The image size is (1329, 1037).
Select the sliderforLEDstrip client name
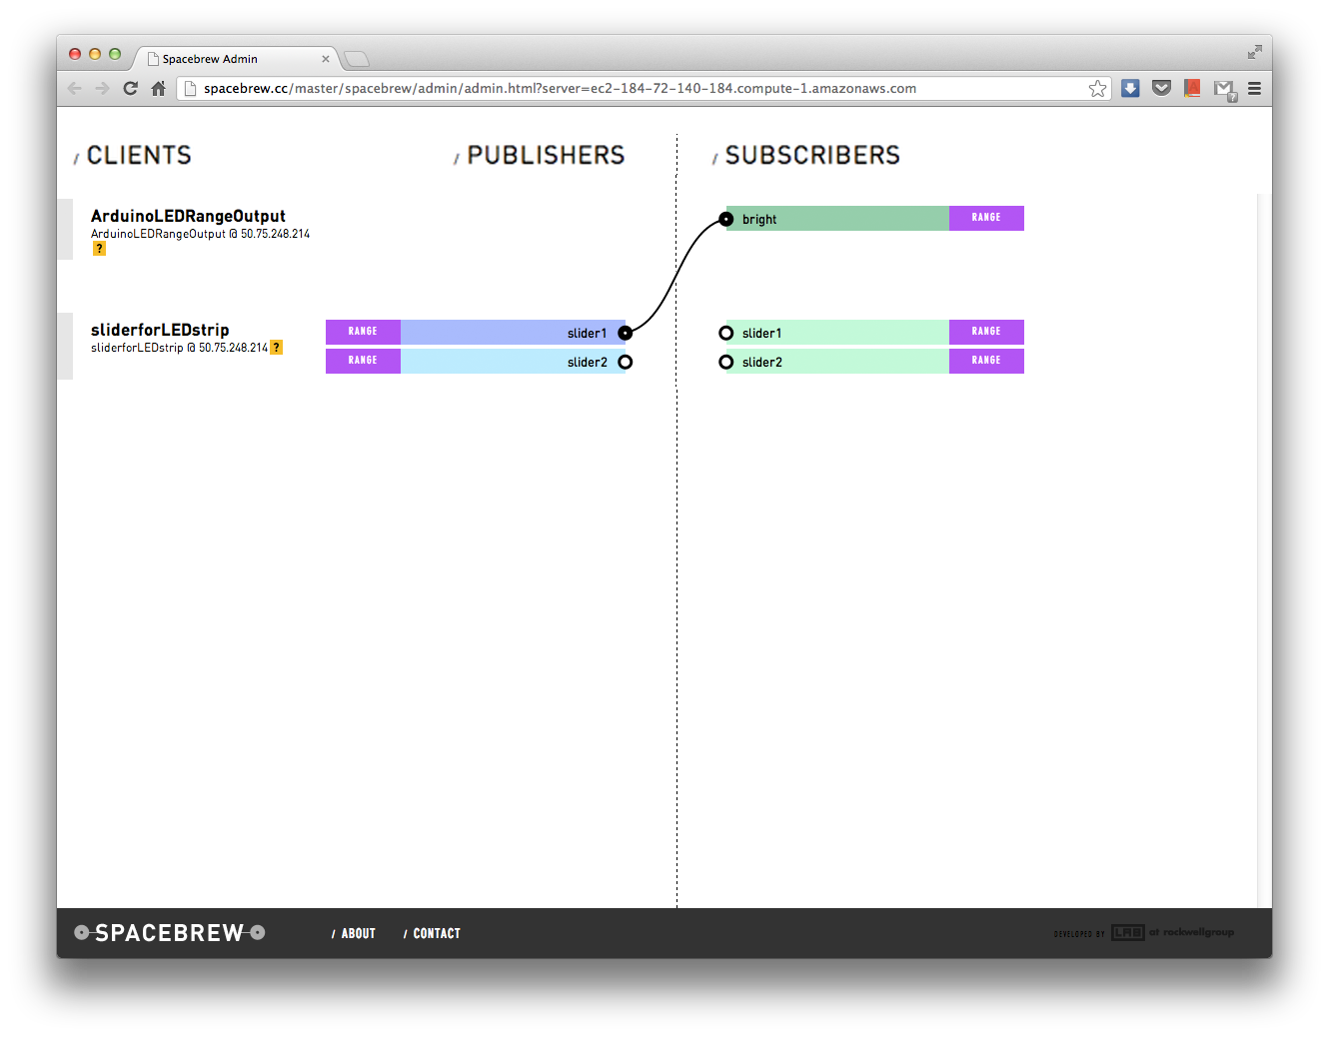(160, 330)
